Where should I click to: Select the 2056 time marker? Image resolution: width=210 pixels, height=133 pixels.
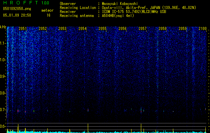(x=123, y=29)
